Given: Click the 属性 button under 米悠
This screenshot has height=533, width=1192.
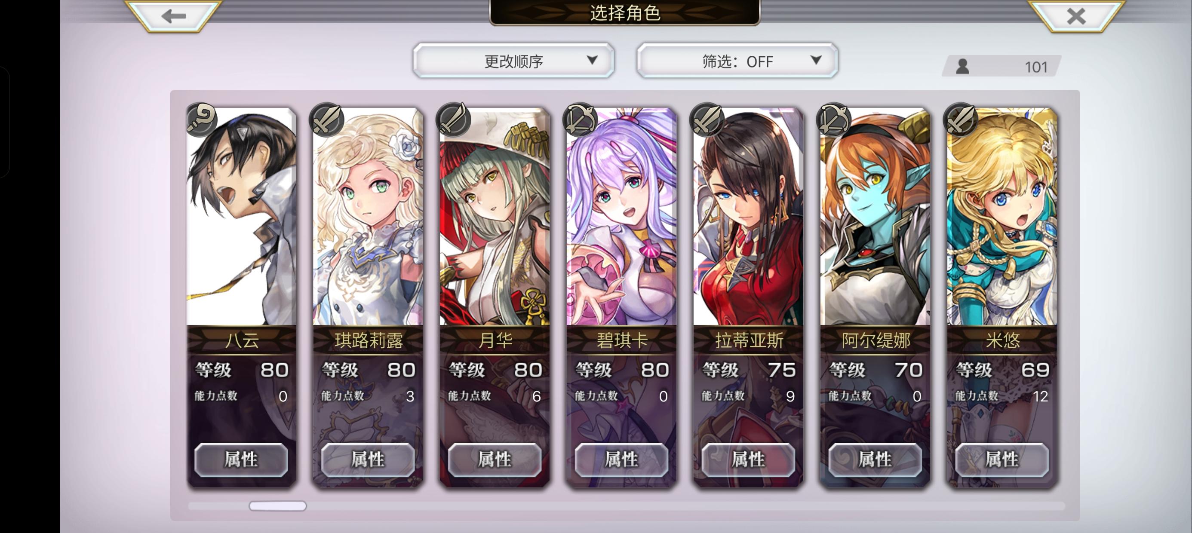Looking at the screenshot, I should point(1002,459).
